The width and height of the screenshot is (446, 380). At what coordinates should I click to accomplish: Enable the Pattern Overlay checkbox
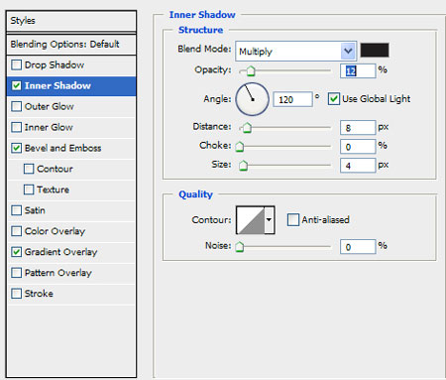16,273
